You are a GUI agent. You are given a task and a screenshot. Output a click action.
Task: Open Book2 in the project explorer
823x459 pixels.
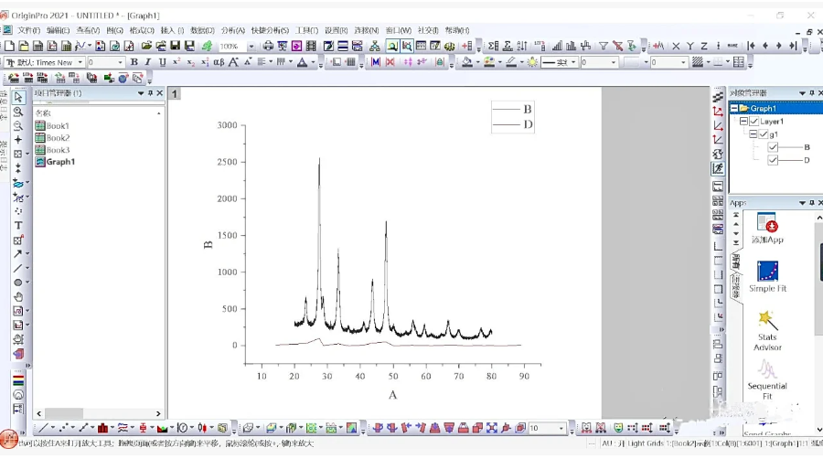58,138
